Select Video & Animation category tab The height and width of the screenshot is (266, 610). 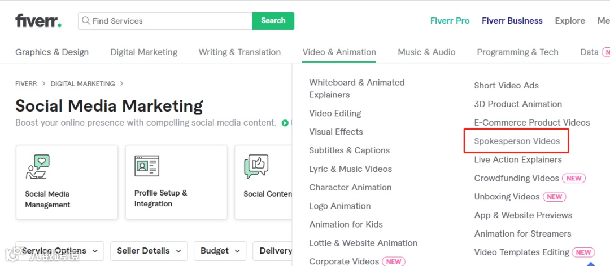point(339,52)
